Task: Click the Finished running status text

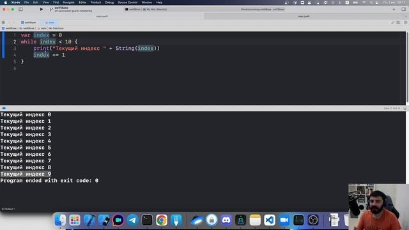Action: click(262, 10)
